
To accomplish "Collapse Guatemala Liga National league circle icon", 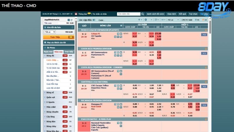I will click(x=206, y=82).
